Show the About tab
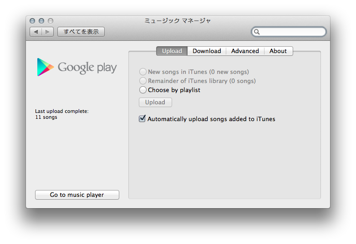 pos(278,51)
